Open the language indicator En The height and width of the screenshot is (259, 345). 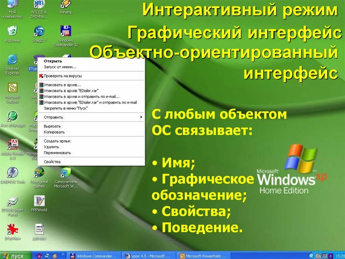[x=317, y=256]
